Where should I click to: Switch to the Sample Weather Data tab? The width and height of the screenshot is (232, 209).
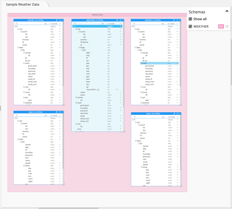23,4
